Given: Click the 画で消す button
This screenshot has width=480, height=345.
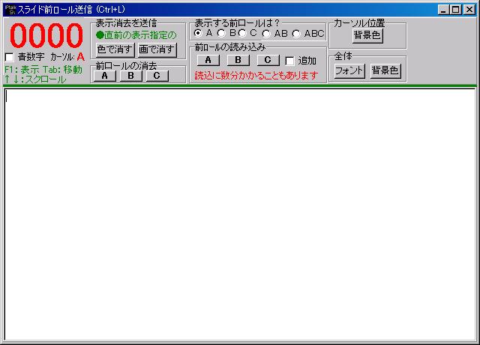Looking at the screenshot, I should coord(157,50).
